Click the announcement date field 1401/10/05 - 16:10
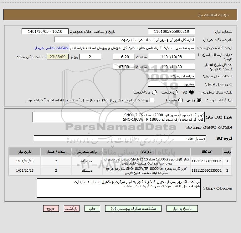The height and width of the screenshot is (233, 241). (x=45, y=31)
